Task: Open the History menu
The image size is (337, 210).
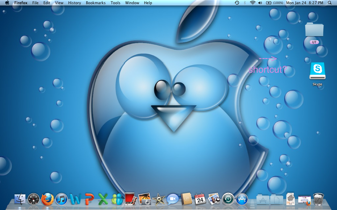Action: (75, 3)
